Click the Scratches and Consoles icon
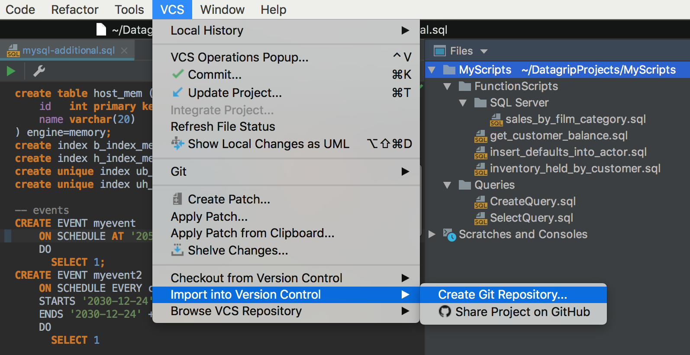The width and height of the screenshot is (690, 355). tap(450, 235)
